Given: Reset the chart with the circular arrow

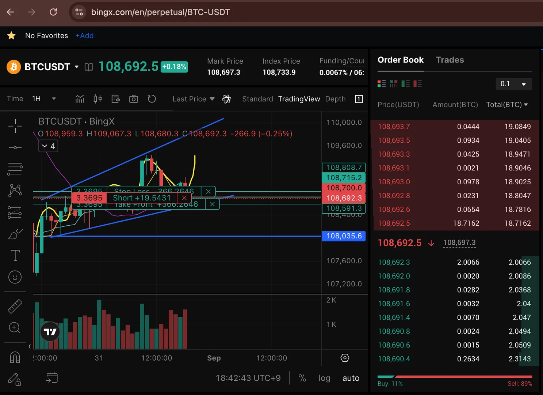Looking at the screenshot, I should [x=152, y=99].
